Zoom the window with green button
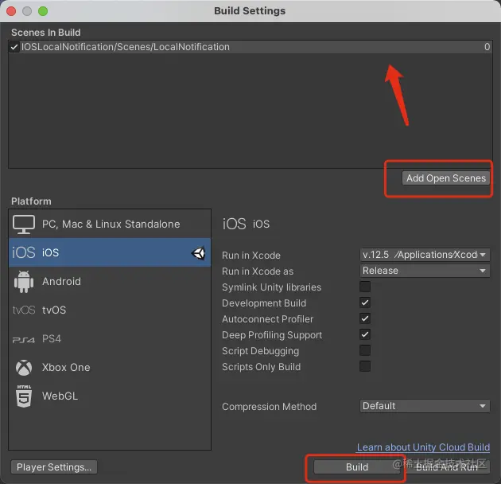The width and height of the screenshot is (501, 484). coord(43,11)
